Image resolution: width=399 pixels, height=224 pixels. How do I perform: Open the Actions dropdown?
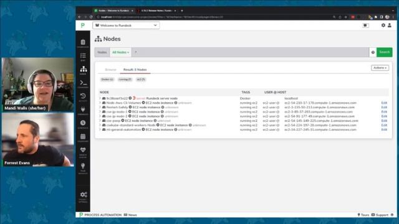point(380,68)
